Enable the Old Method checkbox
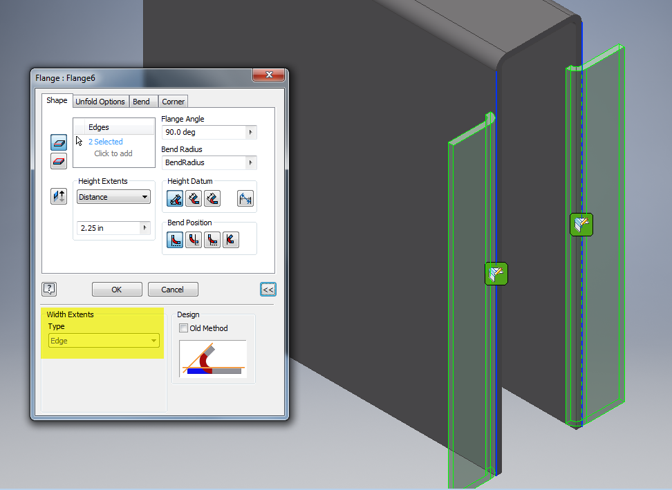The width and height of the screenshot is (672, 490). coord(183,328)
